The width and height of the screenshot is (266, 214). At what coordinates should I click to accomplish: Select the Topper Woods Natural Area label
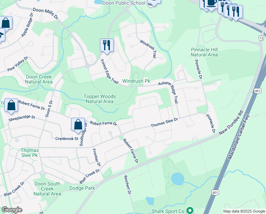pos(100,99)
